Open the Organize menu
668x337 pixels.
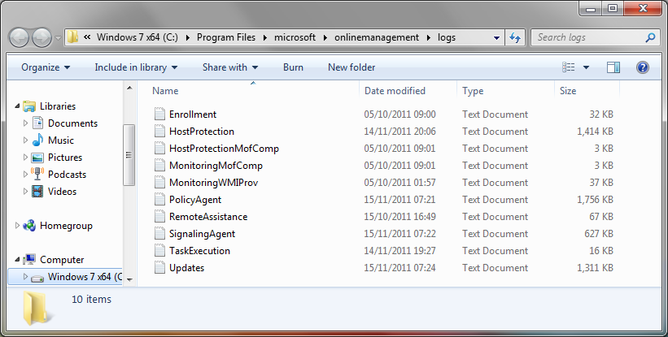46,67
